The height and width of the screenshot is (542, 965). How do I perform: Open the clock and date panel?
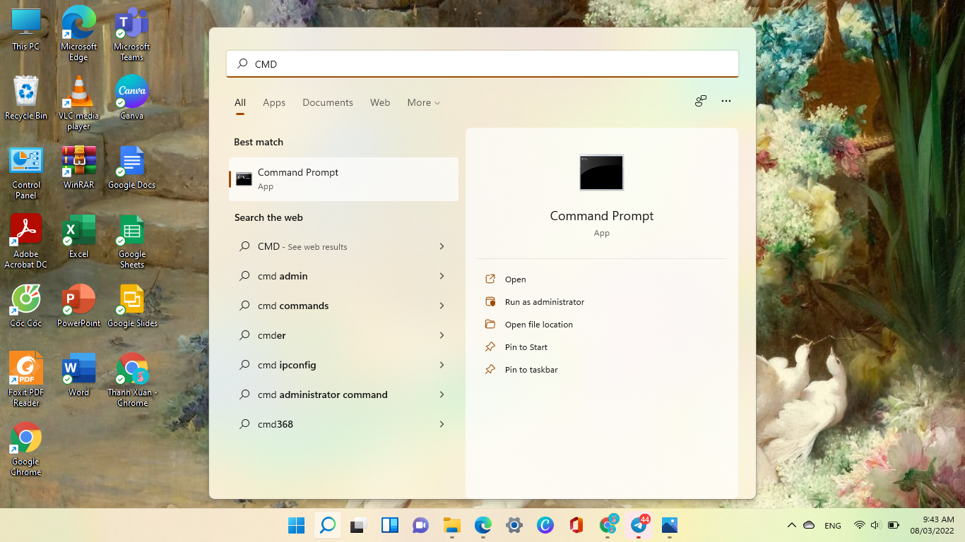pos(932,525)
